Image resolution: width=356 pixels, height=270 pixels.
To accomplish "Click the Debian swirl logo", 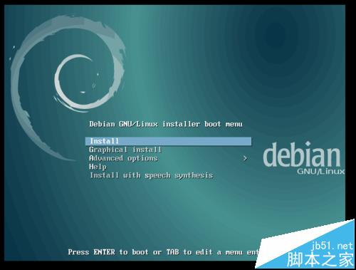I will click(x=68, y=88).
